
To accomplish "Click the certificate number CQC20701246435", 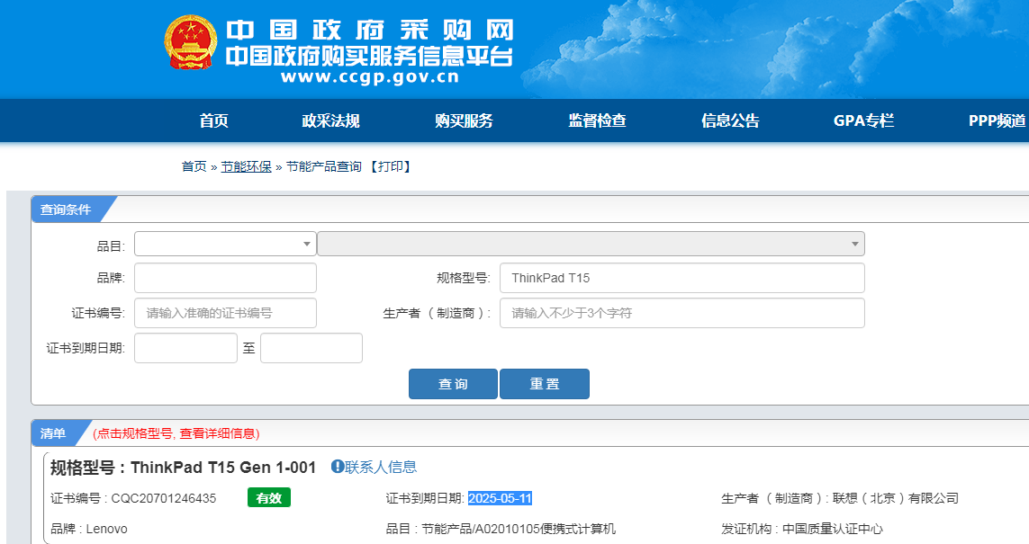I will (164, 498).
